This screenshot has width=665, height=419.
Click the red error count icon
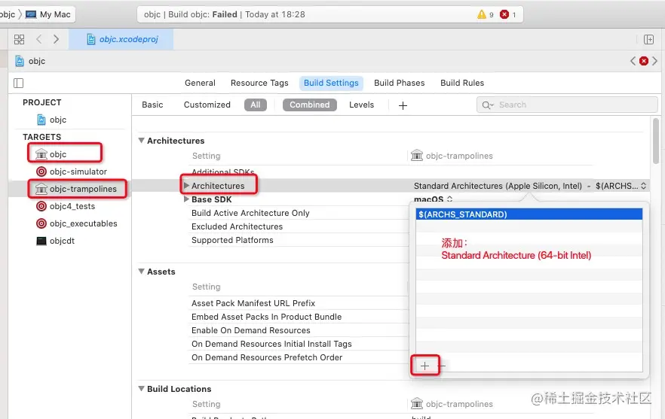pos(504,14)
